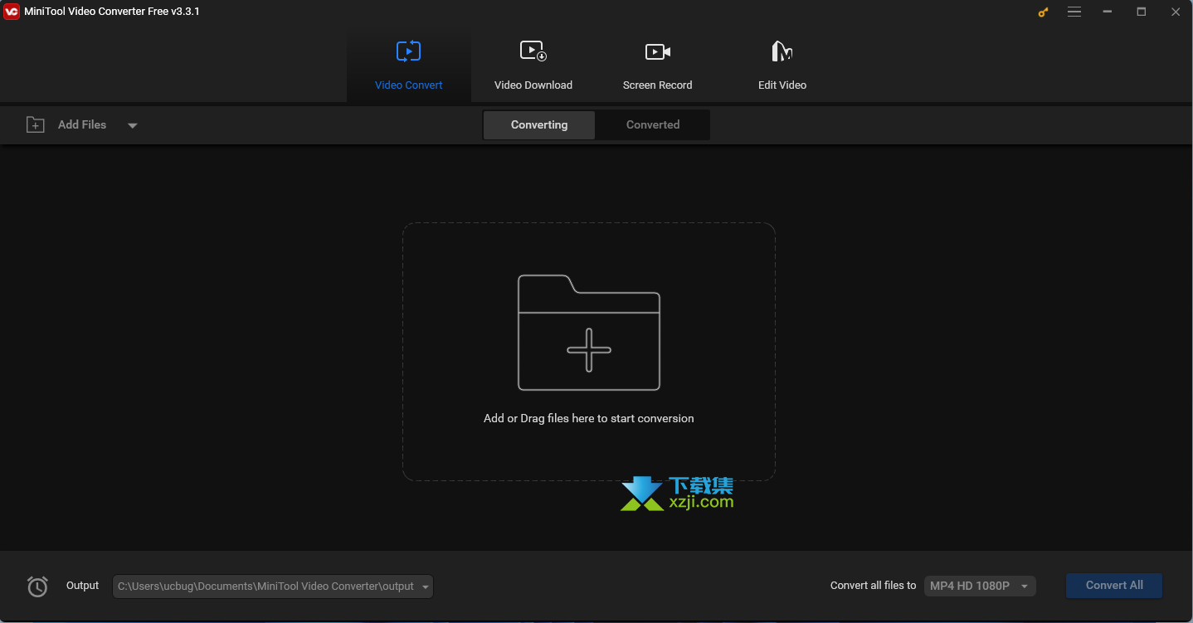The image size is (1193, 623).
Task: Click the MiniTool app logo in title bar
Action: [x=11, y=12]
